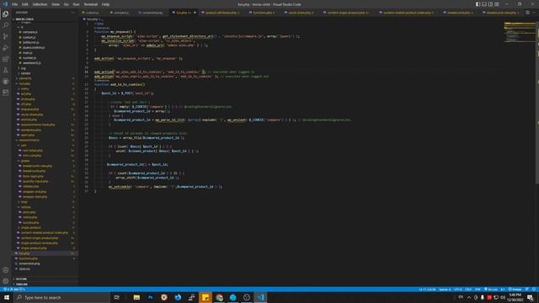Open the Terminal menu
539x303 pixels.
[90, 4]
